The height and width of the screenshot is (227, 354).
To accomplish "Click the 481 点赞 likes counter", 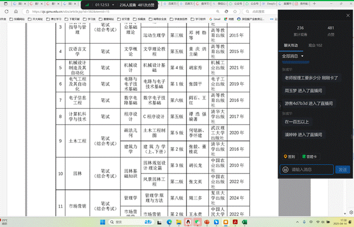I will pyautogui.click(x=331, y=31).
